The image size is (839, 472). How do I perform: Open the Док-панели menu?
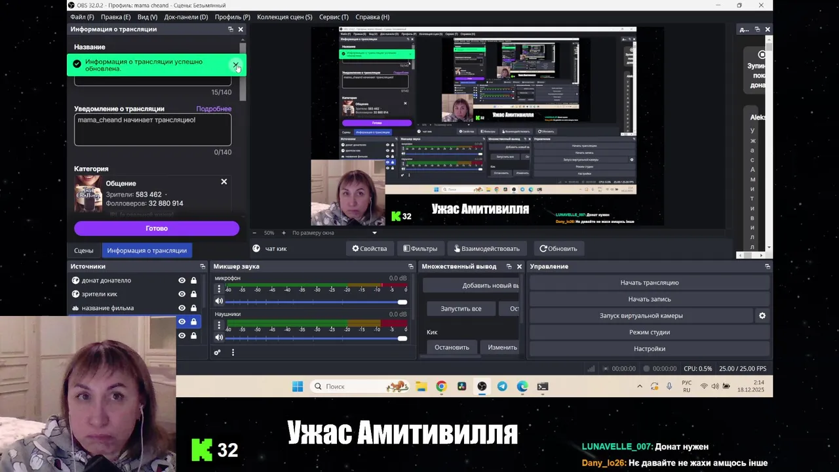click(x=186, y=17)
